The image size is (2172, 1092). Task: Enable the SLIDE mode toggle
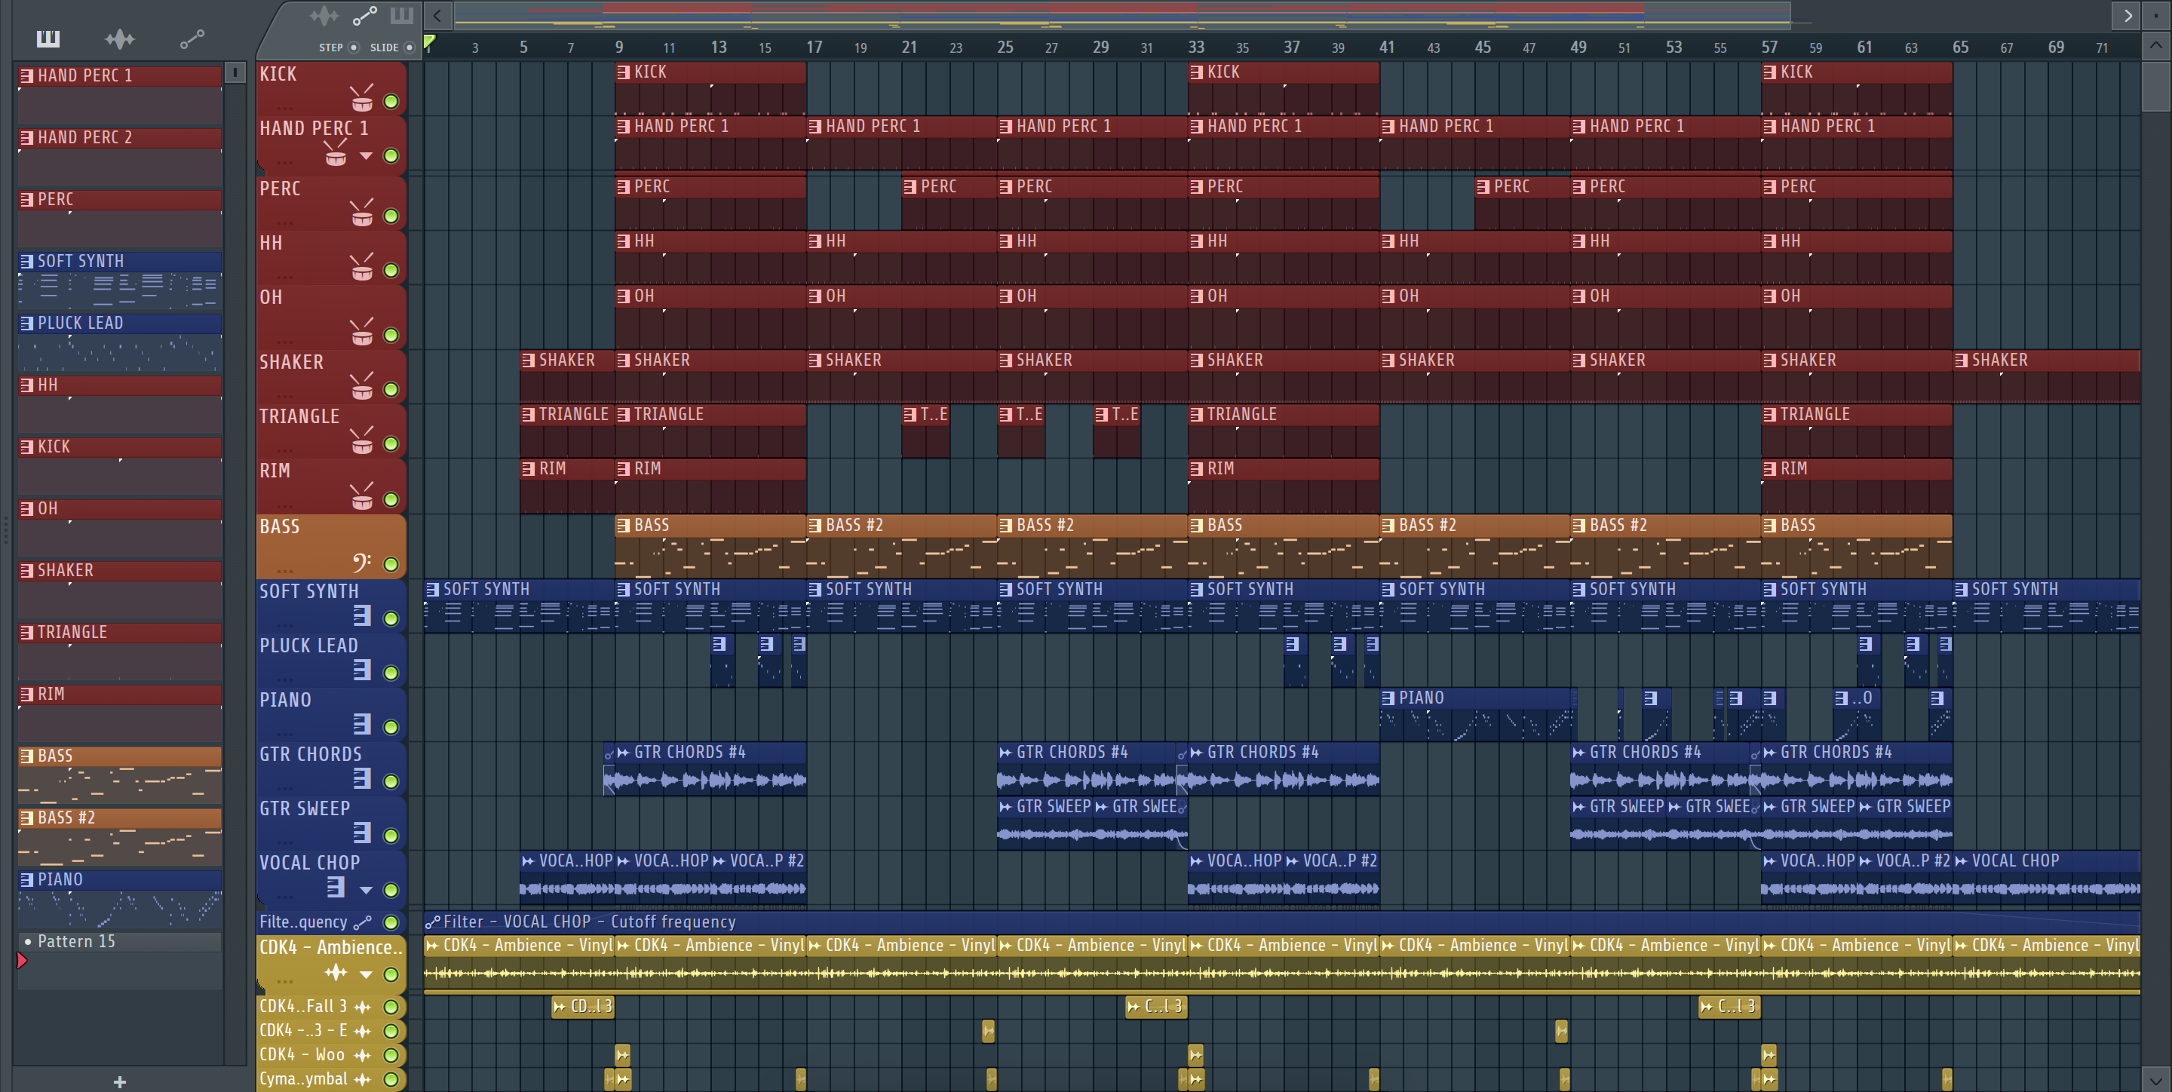pos(409,48)
